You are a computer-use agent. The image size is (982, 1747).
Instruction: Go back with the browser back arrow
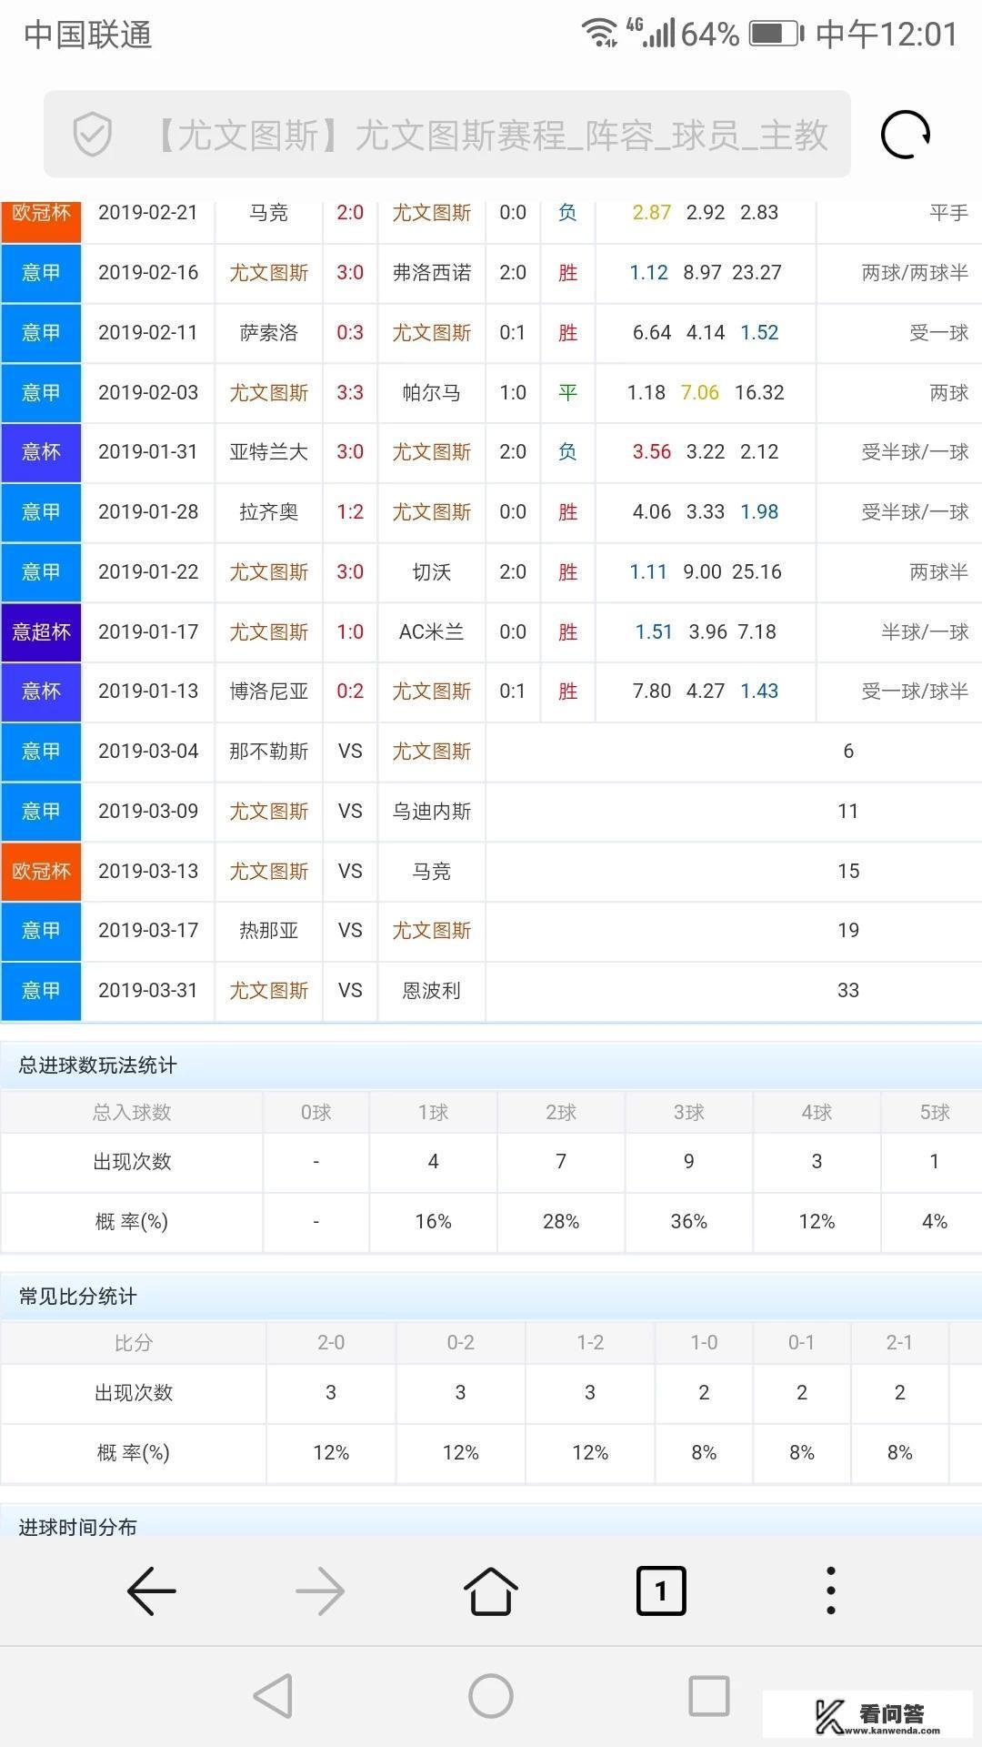pos(152,1591)
